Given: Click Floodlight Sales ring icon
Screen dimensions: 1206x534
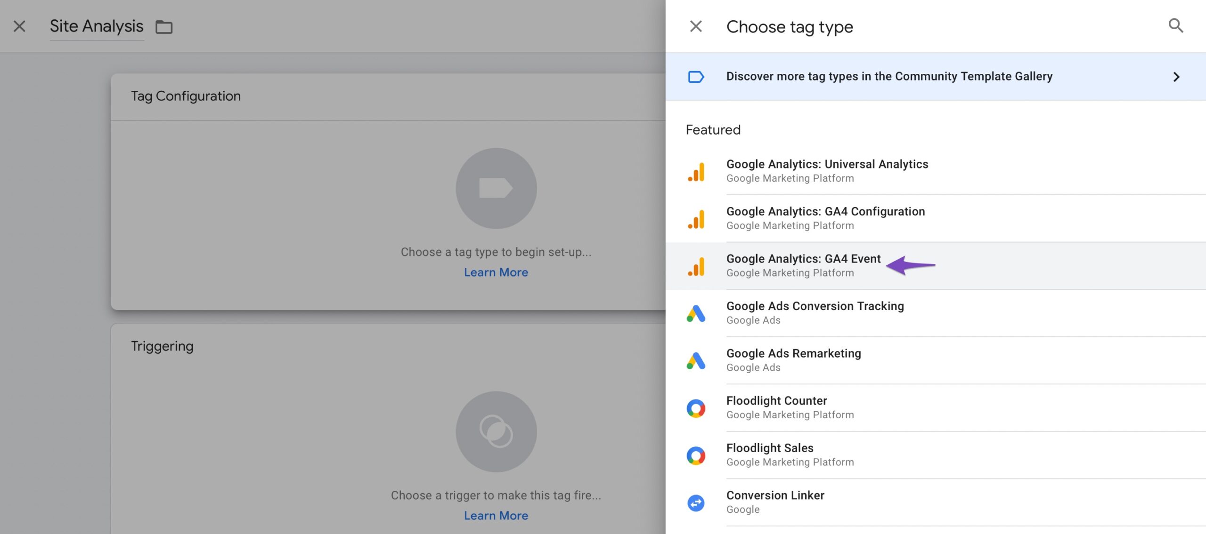Looking at the screenshot, I should coord(696,455).
